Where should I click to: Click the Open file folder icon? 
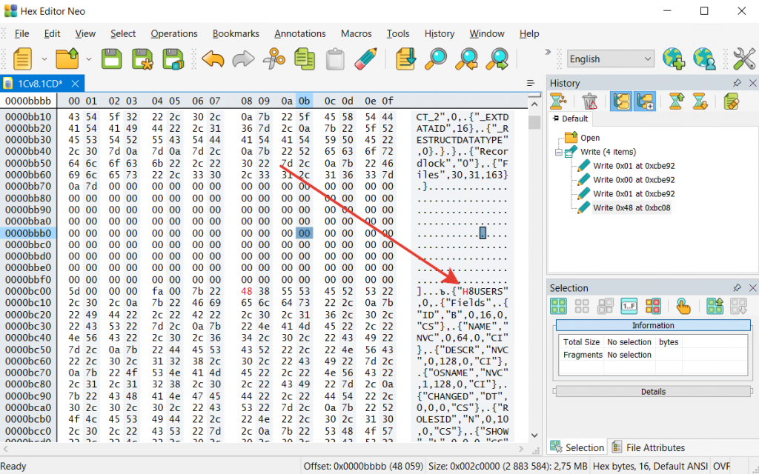tap(67, 59)
